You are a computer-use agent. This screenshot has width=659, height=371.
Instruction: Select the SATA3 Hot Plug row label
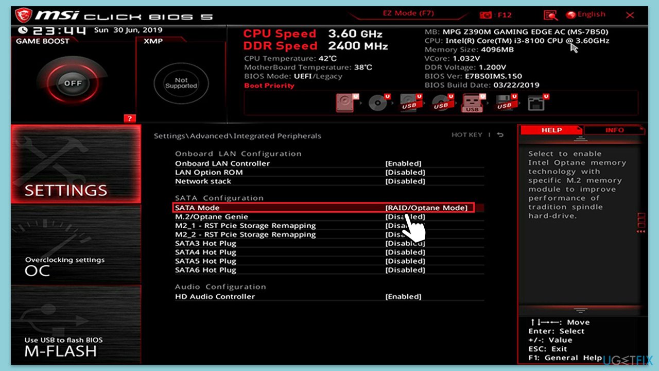[205, 243]
